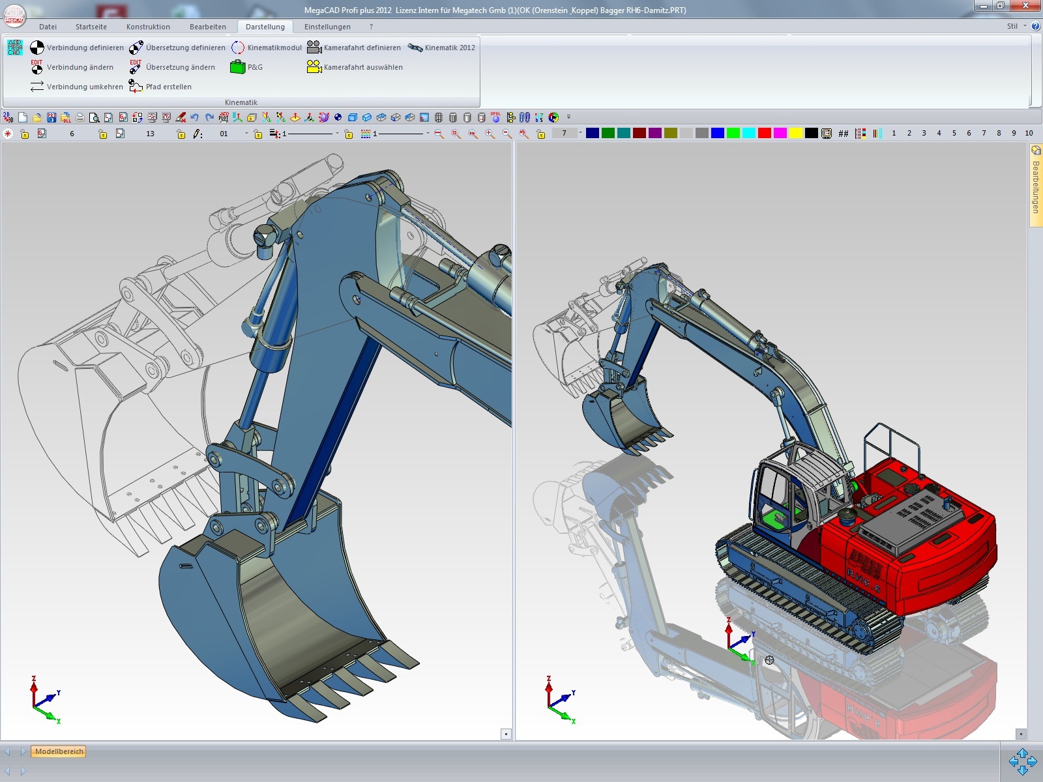Open the Kinematik 2012 tool

(x=415, y=48)
